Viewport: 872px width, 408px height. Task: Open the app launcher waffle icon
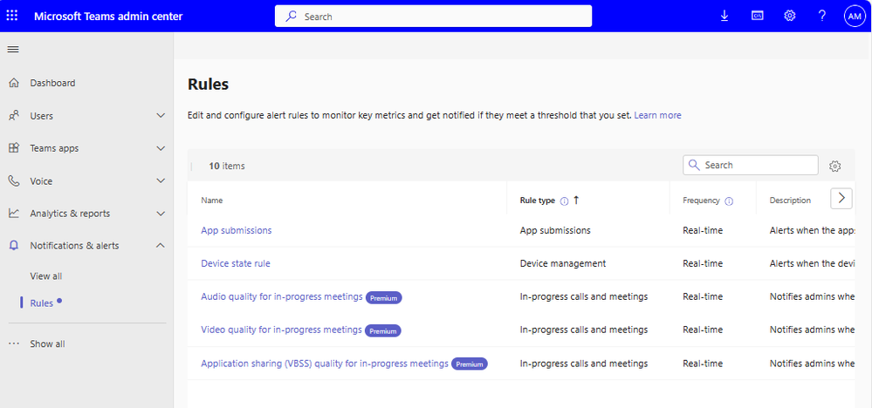[11, 16]
